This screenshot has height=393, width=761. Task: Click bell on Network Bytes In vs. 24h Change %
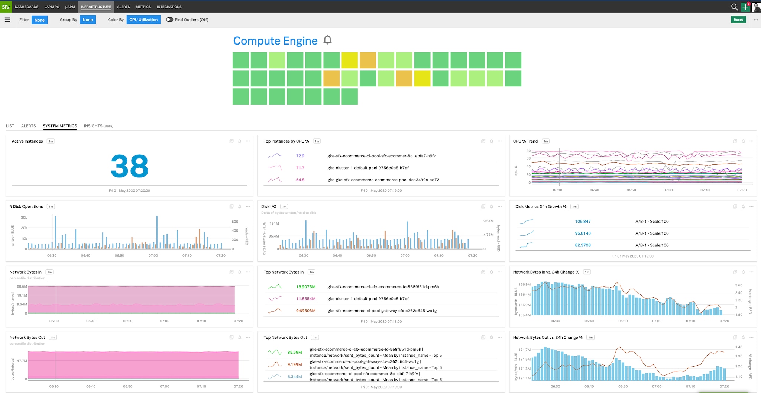pyautogui.click(x=743, y=272)
